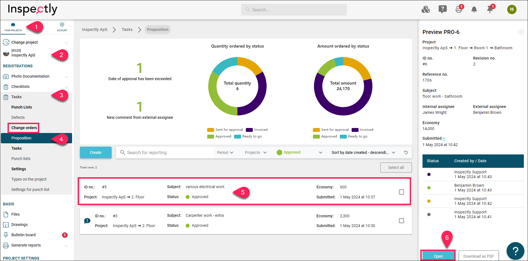Click Download as PDF button
The height and width of the screenshot is (261, 528).
point(478,256)
